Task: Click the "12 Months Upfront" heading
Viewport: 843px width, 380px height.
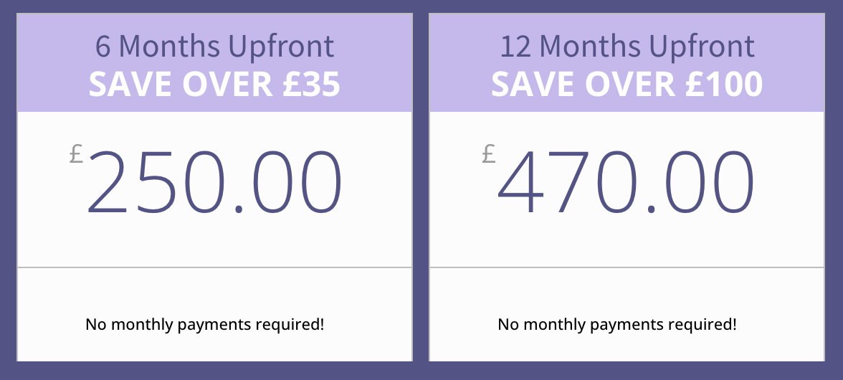Action: 627,47
